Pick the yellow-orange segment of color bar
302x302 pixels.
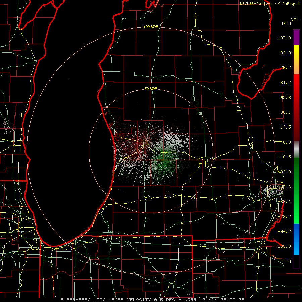(x=296, y=60)
